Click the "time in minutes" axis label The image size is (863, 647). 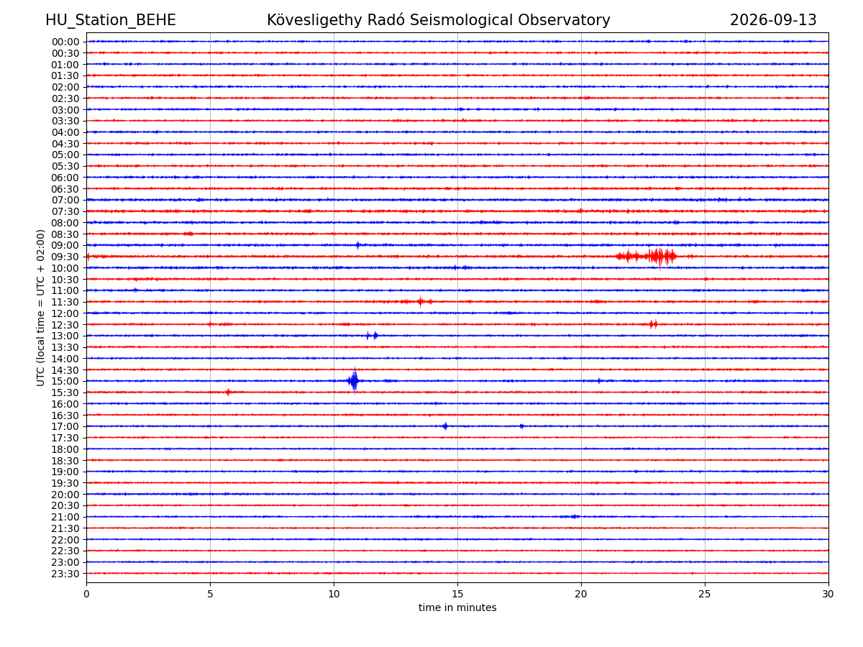coord(457,608)
